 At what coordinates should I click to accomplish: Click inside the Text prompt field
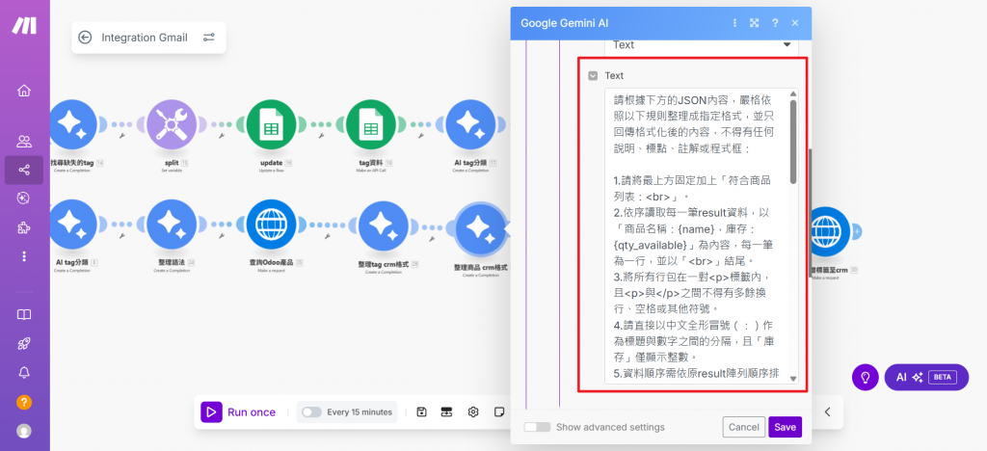click(696, 236)
